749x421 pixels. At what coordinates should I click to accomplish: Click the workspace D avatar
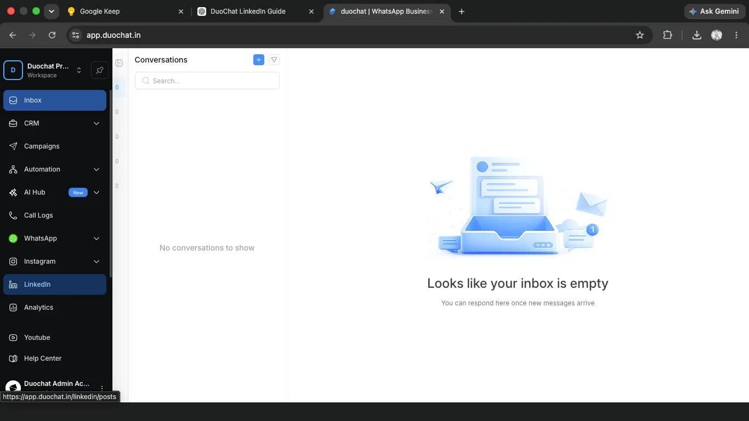tap(13, 70)
